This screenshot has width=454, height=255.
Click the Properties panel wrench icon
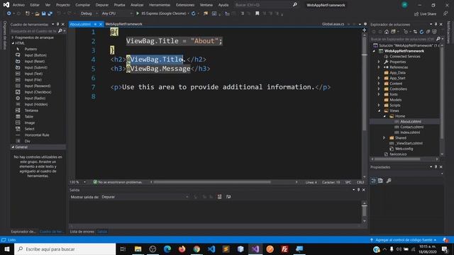click(x=389, y=181)
